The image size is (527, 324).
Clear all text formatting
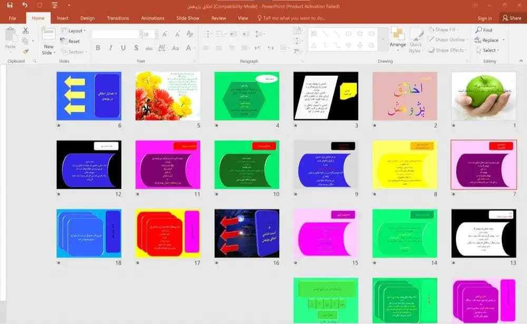point(190,34)
